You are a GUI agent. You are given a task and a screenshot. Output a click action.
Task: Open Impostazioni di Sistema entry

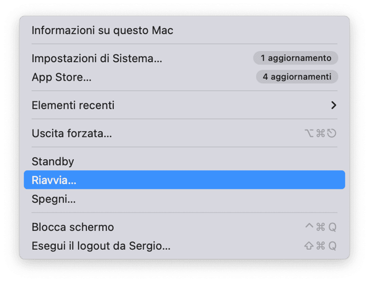(97, 59)
